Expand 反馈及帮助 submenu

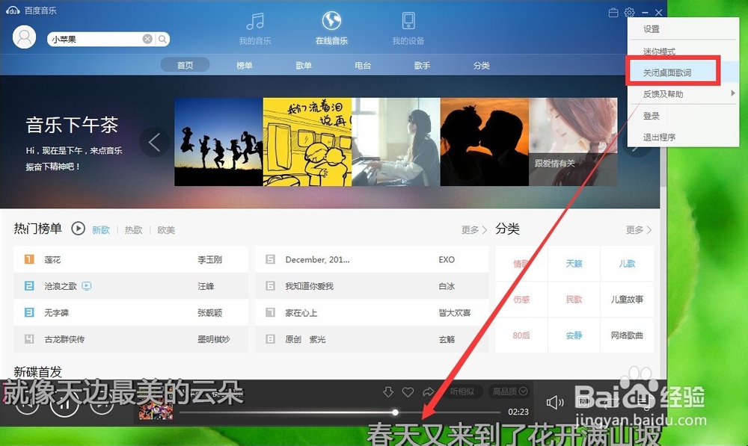pyautogui.click(x=683, y=94)
